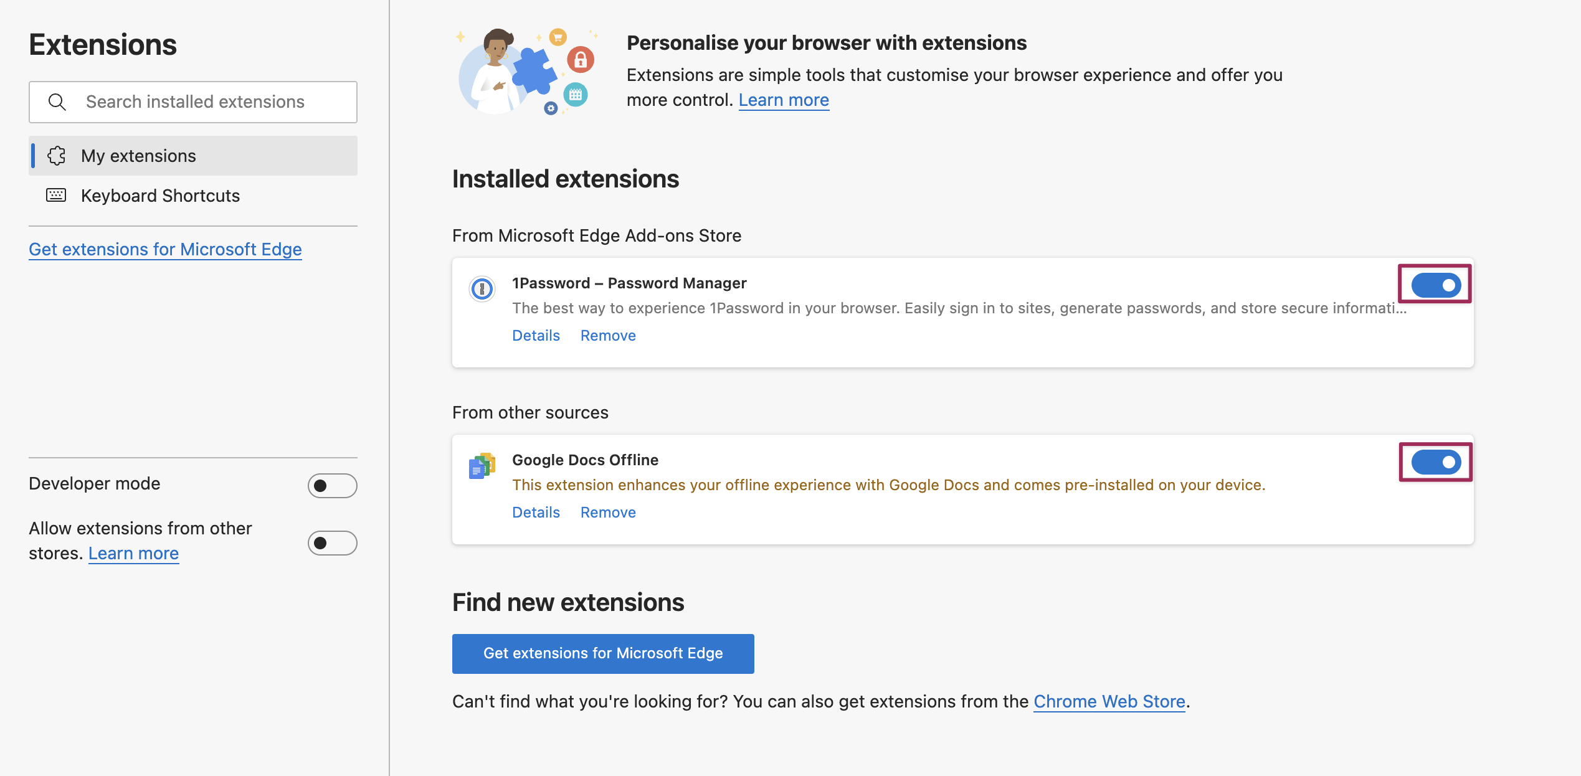Screen dimensions: 1581x776
Task: Disable the 1Password extension toggle
Action: [x=1435, y=285]
